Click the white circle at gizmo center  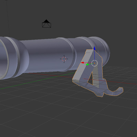coord(95,63)
